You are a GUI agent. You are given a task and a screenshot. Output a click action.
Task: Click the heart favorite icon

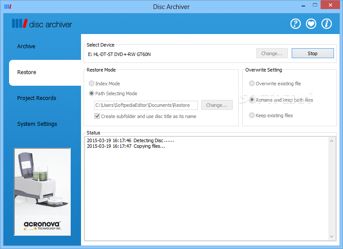coord(311,24)
